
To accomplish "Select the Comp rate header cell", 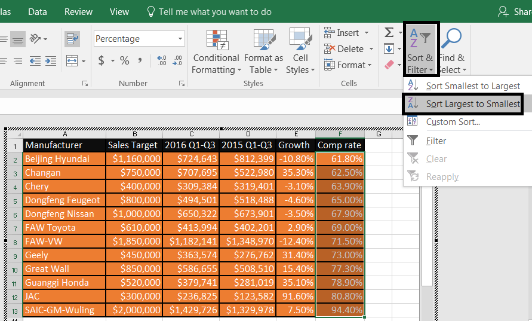I will pyautogui.click(x=340, y=145).
